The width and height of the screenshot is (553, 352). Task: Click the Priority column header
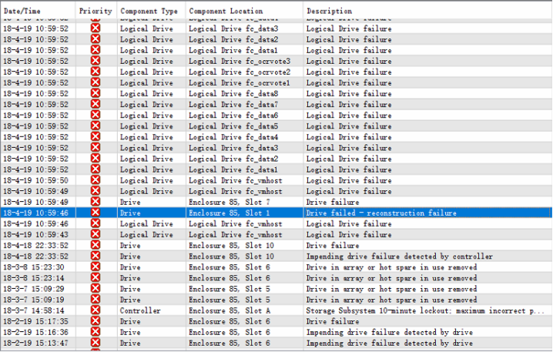click(96, 12)
